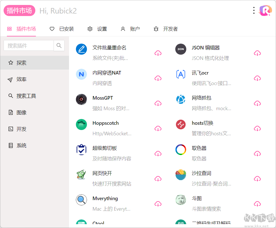Screen dimensions: 276x228
Task: Click the search magnifier button
Action: coord(59,46)
